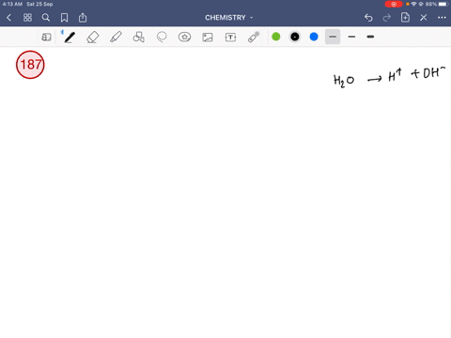Screen dimensions: 451x338
Task: Select the Pen tool
Action: [x=70, y=37]
